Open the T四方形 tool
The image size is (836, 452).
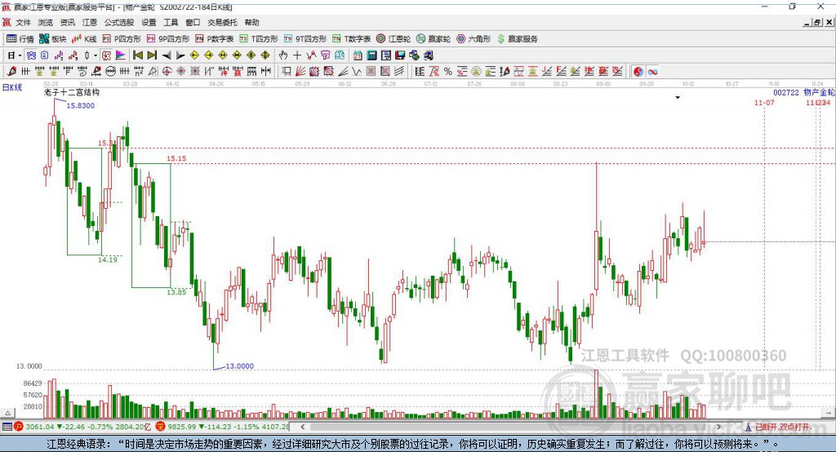click(259, 39)
